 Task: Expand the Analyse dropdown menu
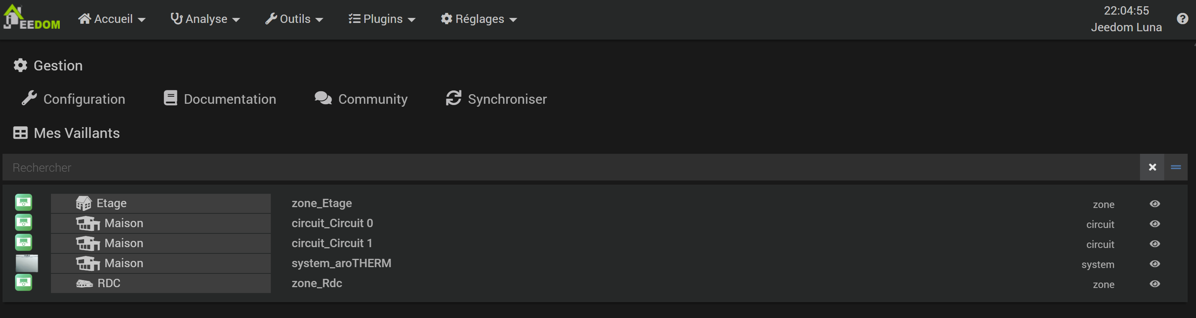205,19
